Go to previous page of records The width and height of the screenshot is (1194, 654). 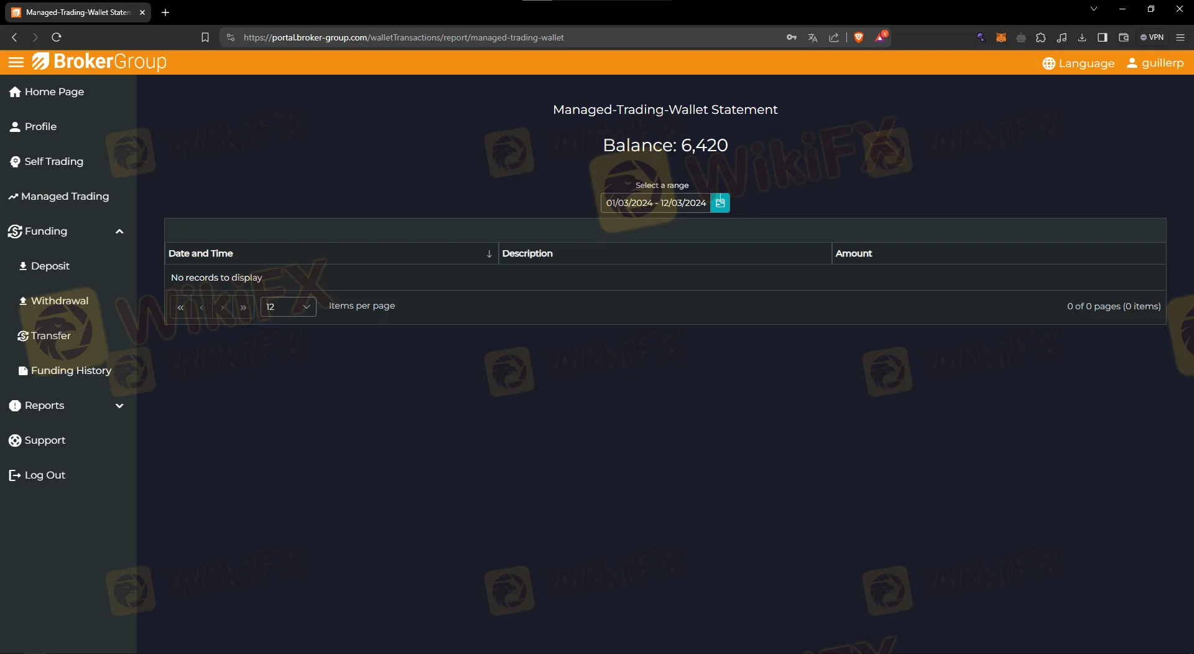201,307
